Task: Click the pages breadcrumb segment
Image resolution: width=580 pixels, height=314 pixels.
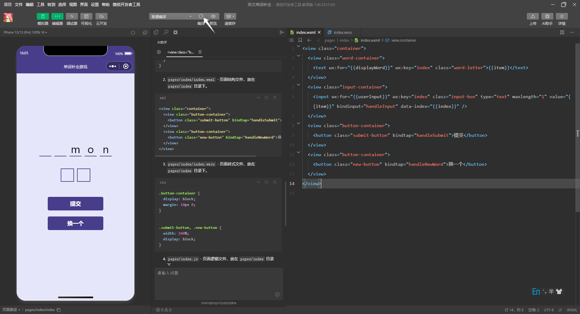Action: click(330, 40)
